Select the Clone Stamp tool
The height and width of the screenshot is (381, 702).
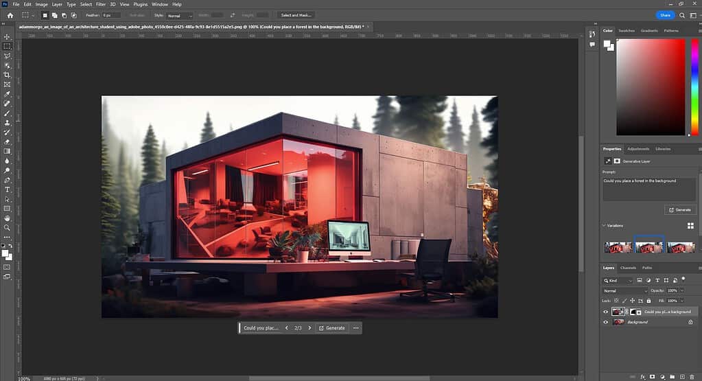coord(7,123)
